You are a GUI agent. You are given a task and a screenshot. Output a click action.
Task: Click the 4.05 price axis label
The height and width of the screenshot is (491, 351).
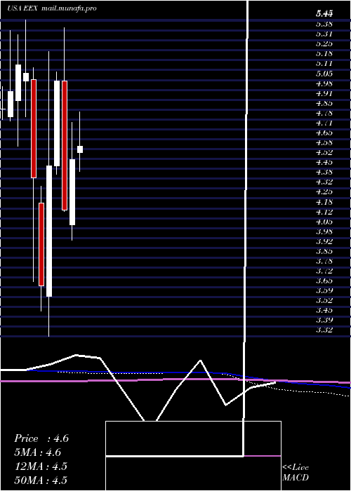[x=324, y=222]
